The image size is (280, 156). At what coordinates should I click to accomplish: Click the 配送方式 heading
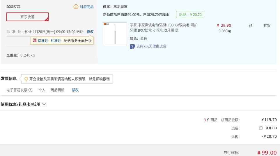coord(13,6)
